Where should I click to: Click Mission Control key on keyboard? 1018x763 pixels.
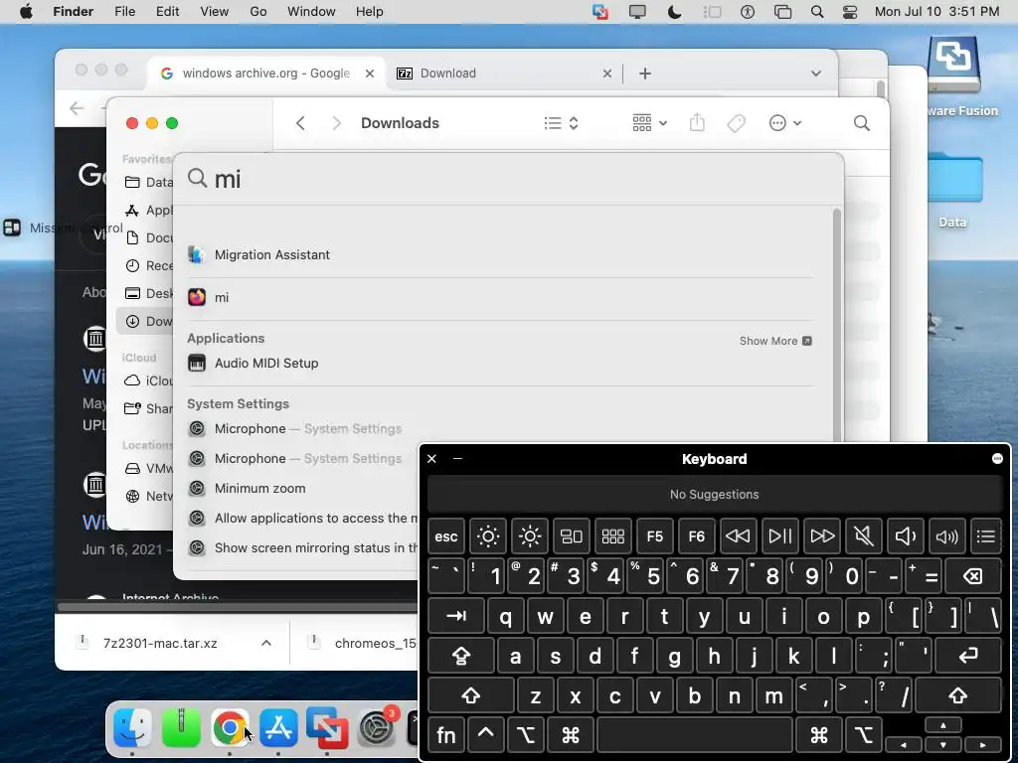tap(572, 536)
